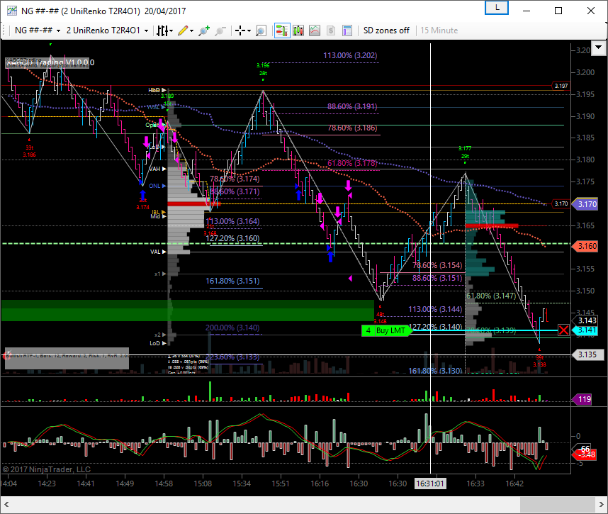This screenshot has width=608, height=514.
Task: Click the horizontal scrollbar right arrow
Action: 601,505
